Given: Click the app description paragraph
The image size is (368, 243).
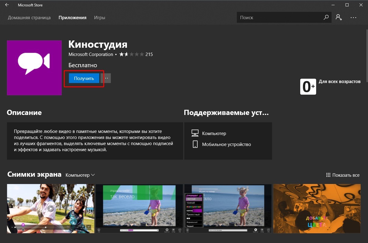Looking at the screenshot, I should click(94, 141).
